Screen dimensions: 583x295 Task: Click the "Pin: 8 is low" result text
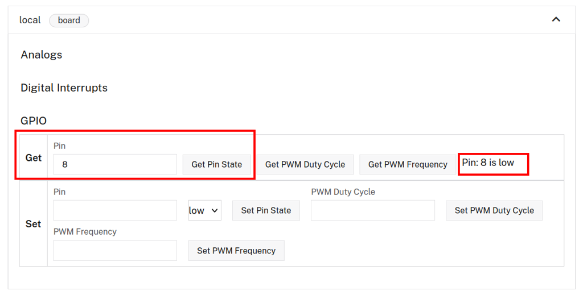(x=488, y=163)
